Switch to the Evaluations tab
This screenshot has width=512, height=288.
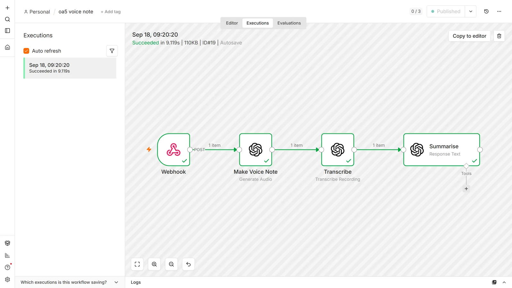pos(289,23)
